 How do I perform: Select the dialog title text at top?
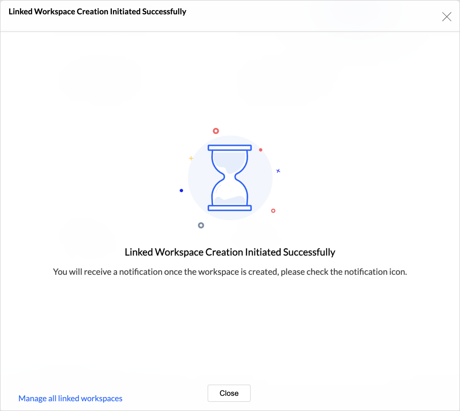(97, 11)
